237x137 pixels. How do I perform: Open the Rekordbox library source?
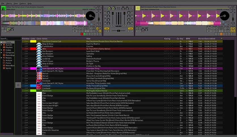click(x=10, y=65)
